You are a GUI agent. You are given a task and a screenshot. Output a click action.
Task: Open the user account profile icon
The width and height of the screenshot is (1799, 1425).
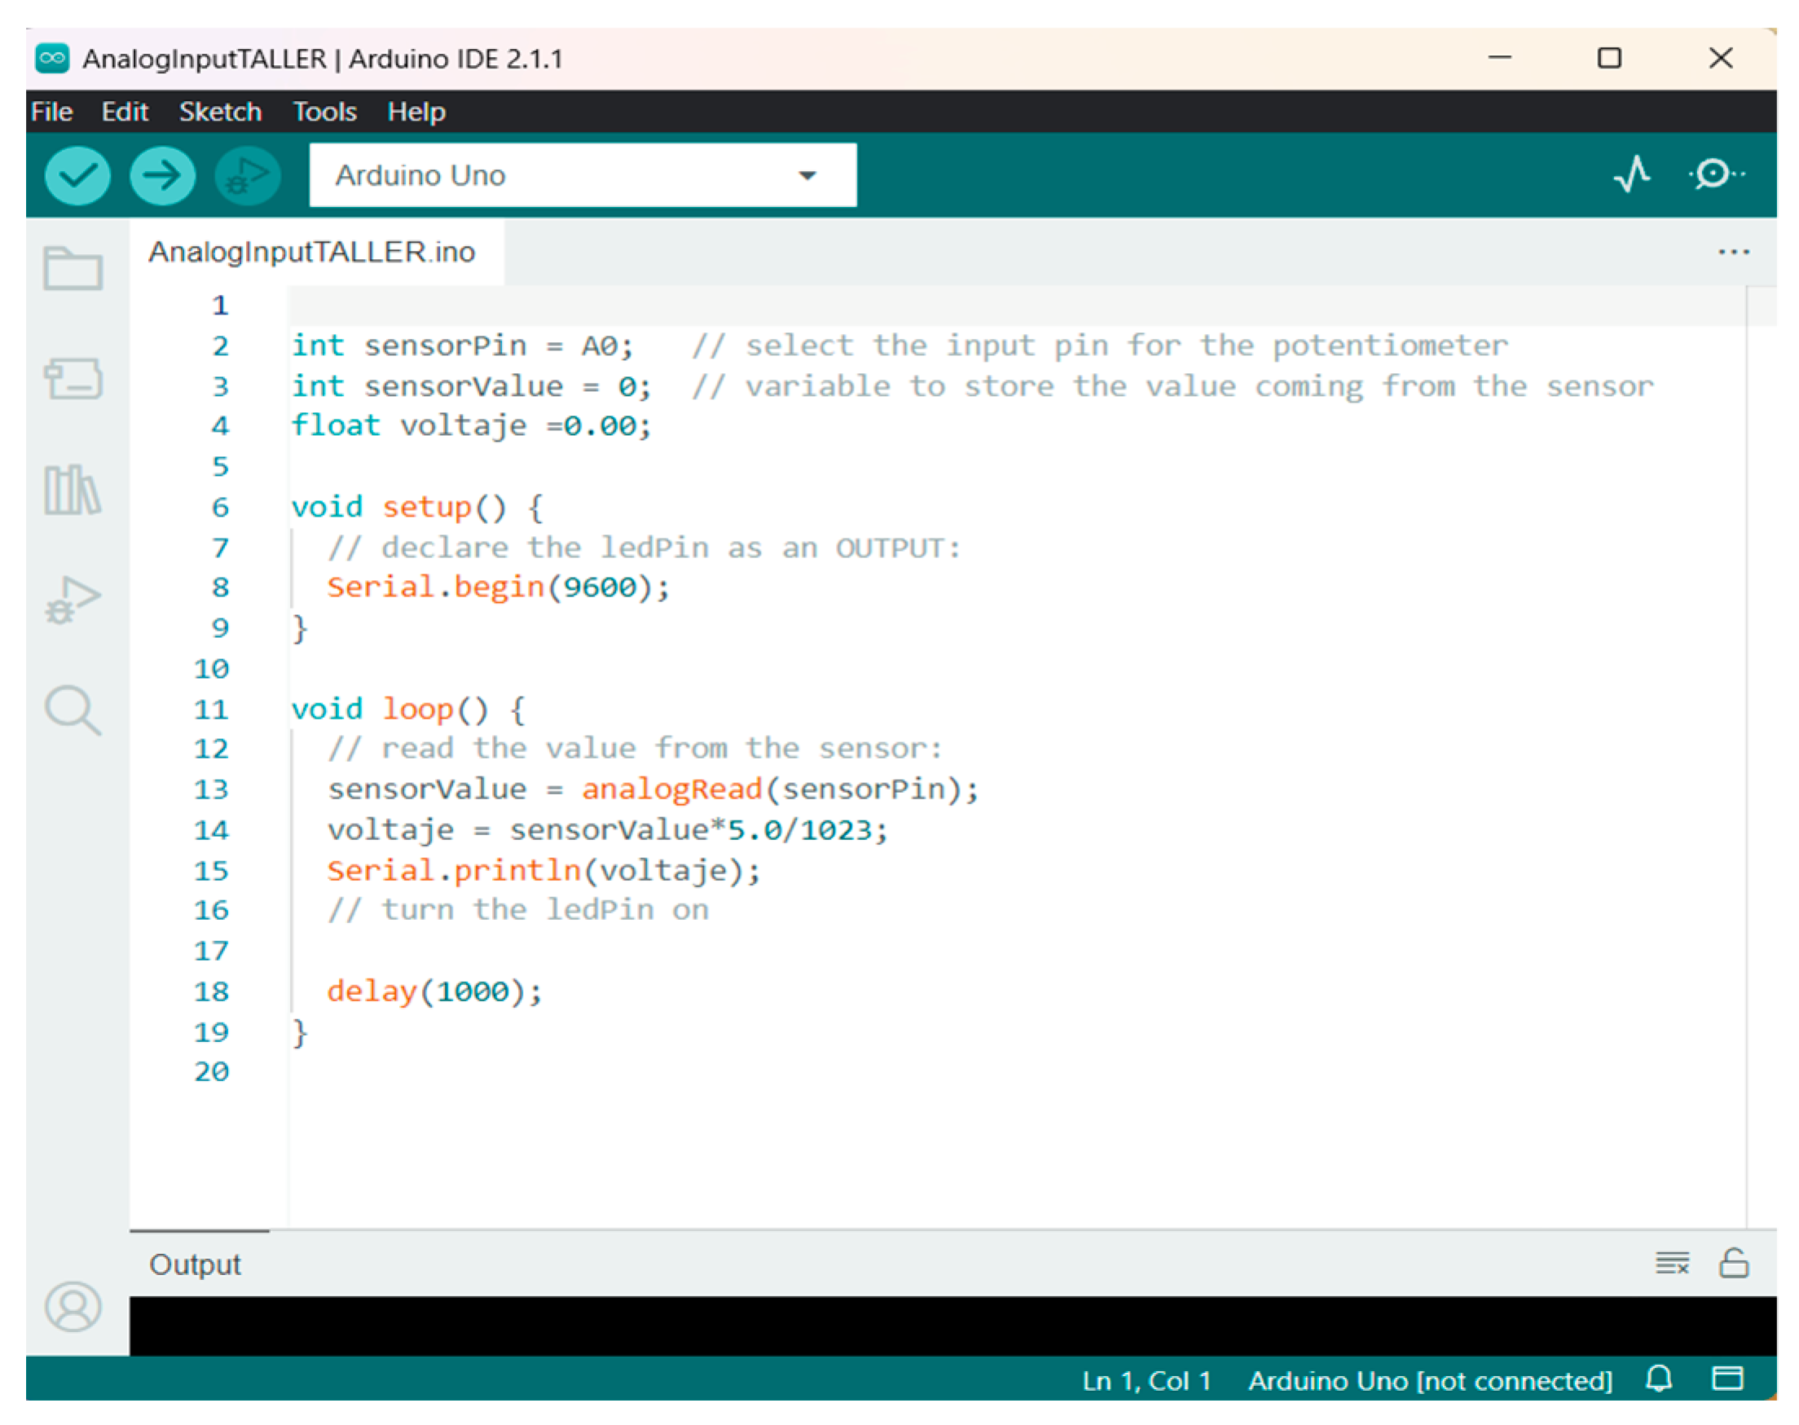click(x=73, y=1307)
